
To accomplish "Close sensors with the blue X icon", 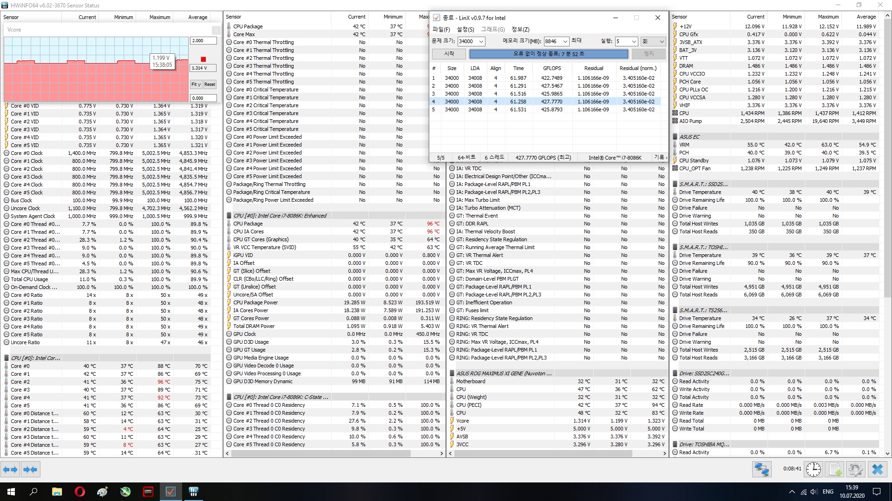I will pyautogui.click(x=877, y=469).
